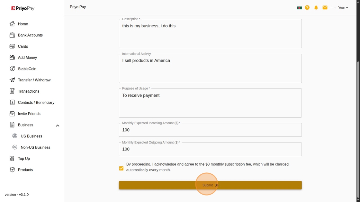Select US Business submenu item
The image size is (360, 202).
32,136
